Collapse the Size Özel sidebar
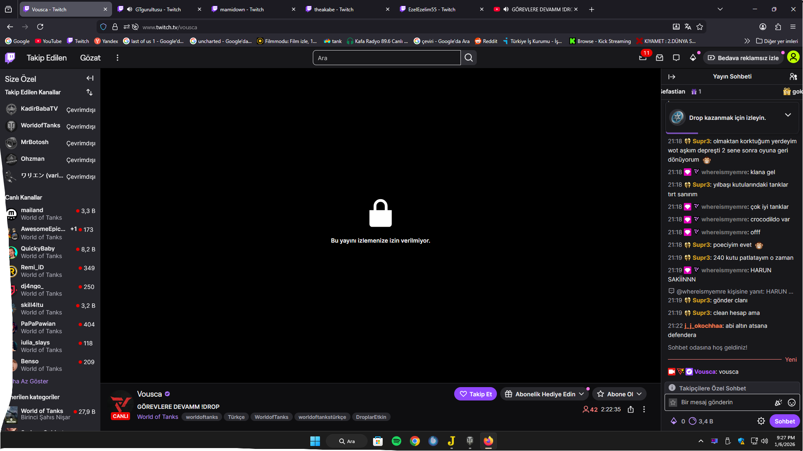The width and height of the screenshot is (803, 451). pyautogui.click(x=90, y=78)
